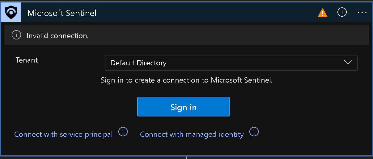Image resolution: width=373 pixels, height=159 pixels.
Task: Click the Invalid connection message text
Action: pos(58,36)
